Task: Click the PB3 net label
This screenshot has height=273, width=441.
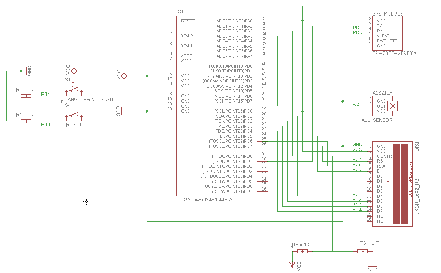Action: coord(46,124)
